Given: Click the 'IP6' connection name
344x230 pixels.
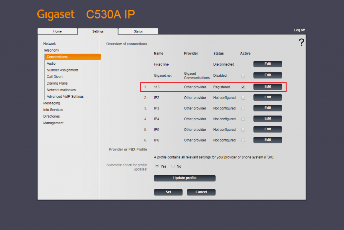Looking at the screenshot, I should pyautogui.click(x=157, y=140).
